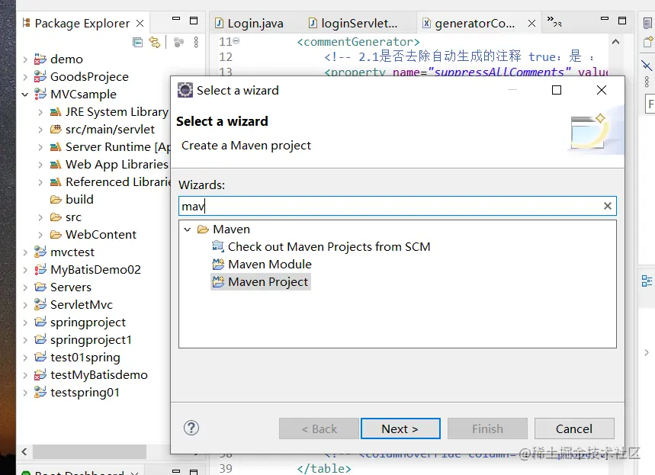This screenshot has width=655, height=475.
Task: Select ServletMvc project
Action: coord(82,304)
